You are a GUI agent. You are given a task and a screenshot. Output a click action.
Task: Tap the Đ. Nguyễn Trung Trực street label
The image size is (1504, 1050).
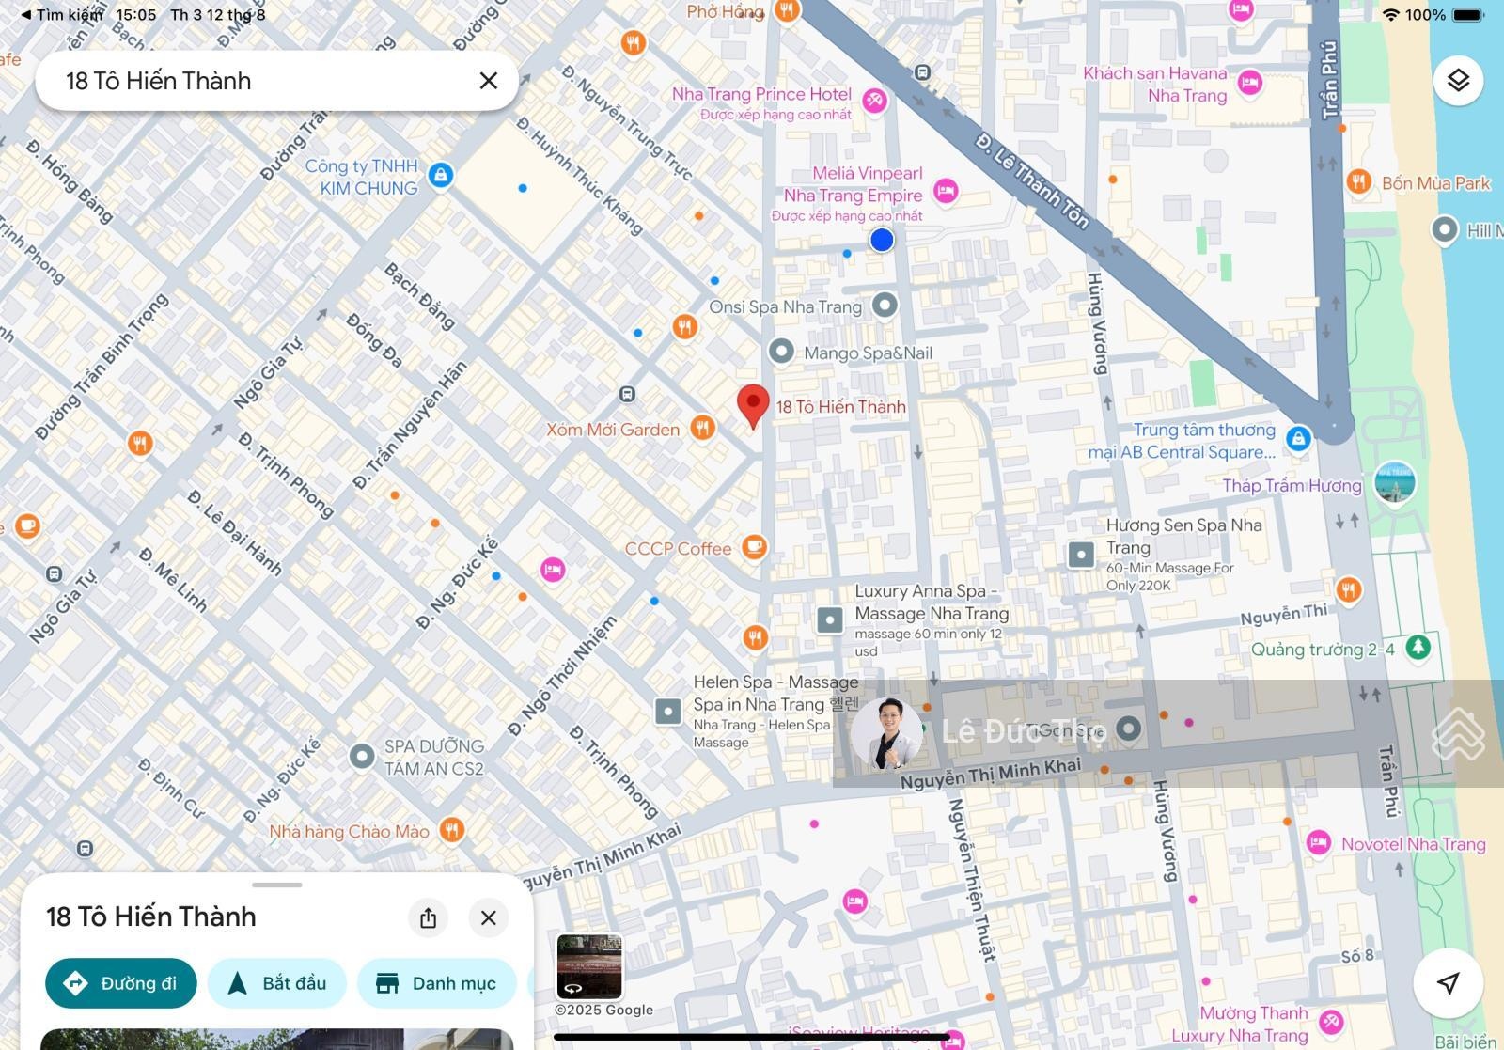(x=627, y=122)
